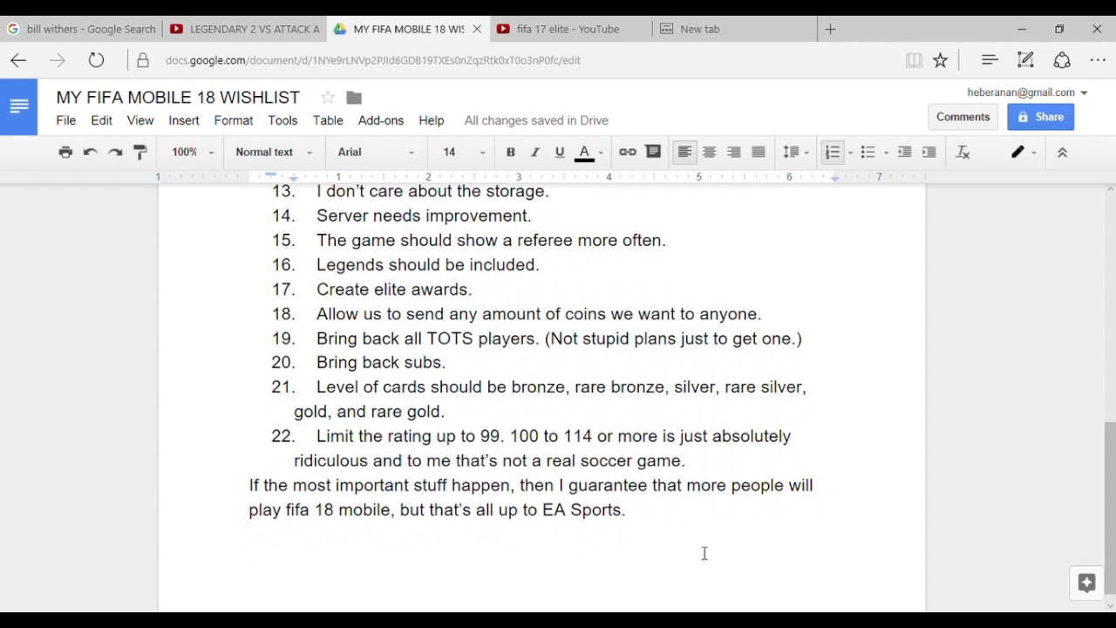The image size is (1116, 628).
Task: Open the browser Hub
Action: click(989, 60)
